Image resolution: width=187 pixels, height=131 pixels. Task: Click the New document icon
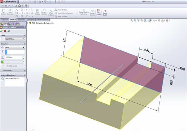(x=24, y=2)
